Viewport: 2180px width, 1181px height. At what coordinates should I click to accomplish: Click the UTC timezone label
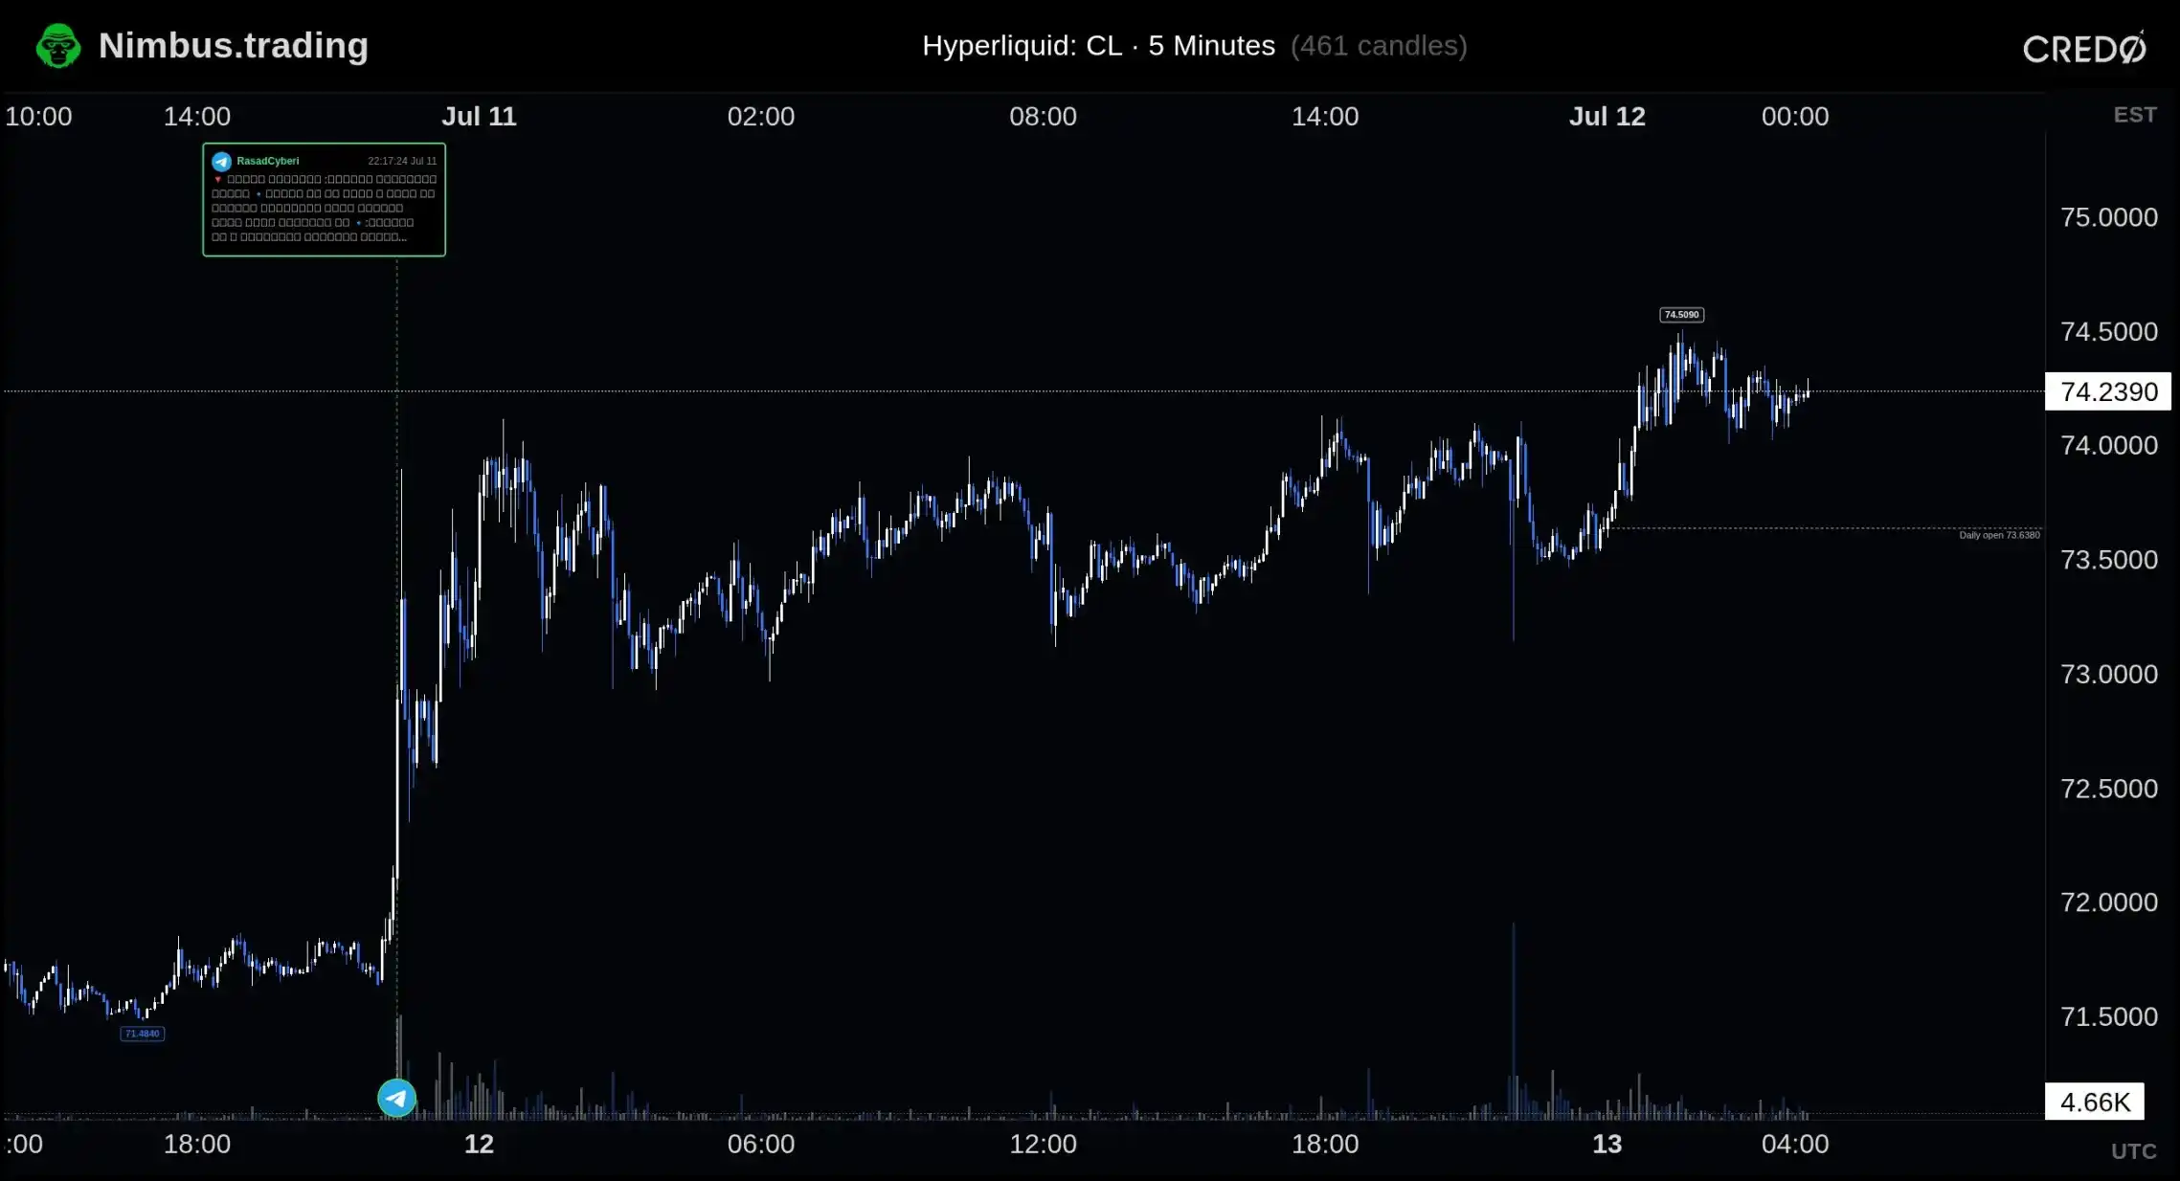(x=2134, y=1151)
